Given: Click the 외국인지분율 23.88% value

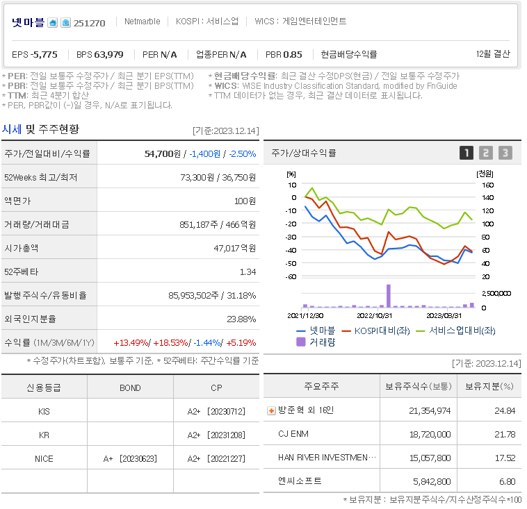Looking at the screenshot, I should (241, 319).
